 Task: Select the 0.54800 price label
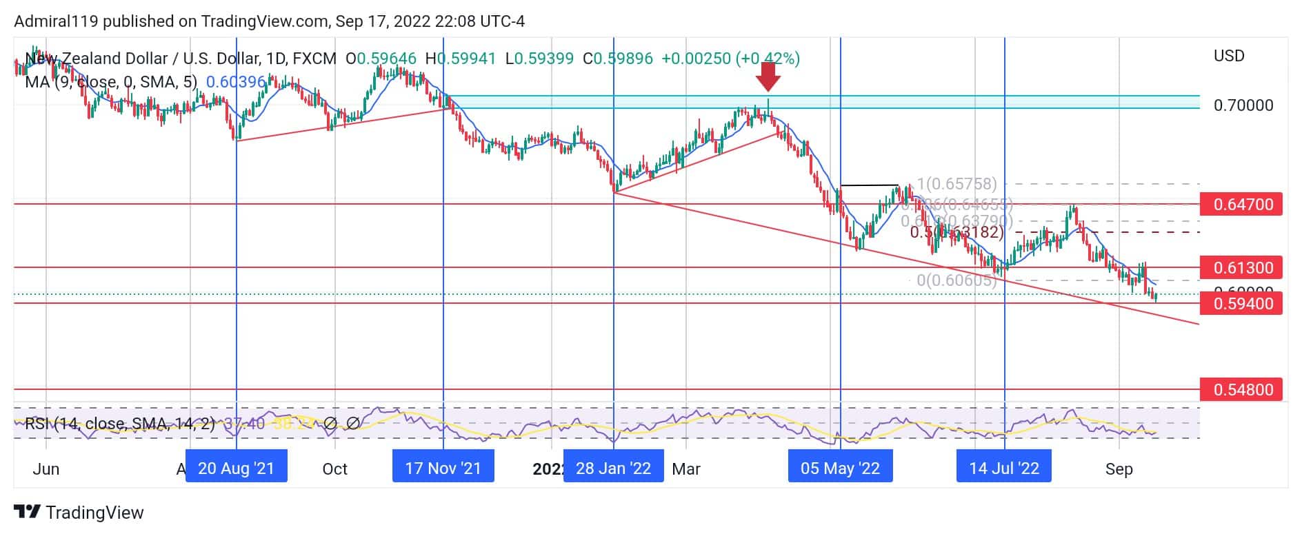pos(1241,389)
